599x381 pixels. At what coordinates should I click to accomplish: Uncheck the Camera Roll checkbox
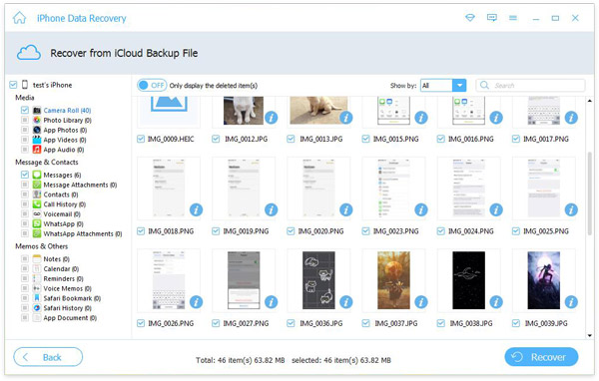tap(25, 111)
